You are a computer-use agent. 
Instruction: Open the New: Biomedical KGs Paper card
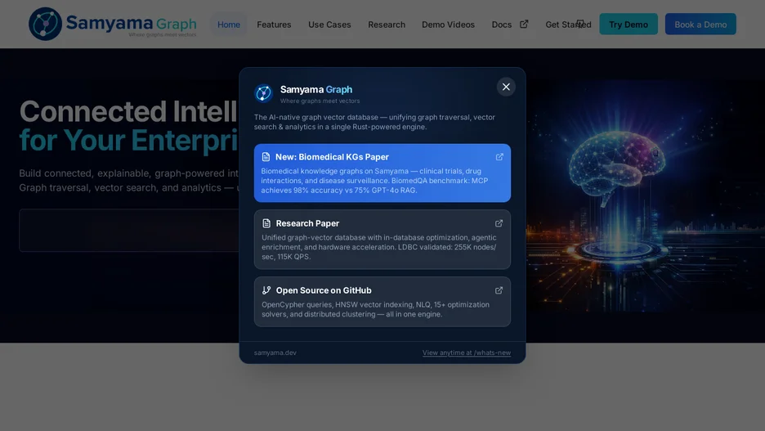382,173
